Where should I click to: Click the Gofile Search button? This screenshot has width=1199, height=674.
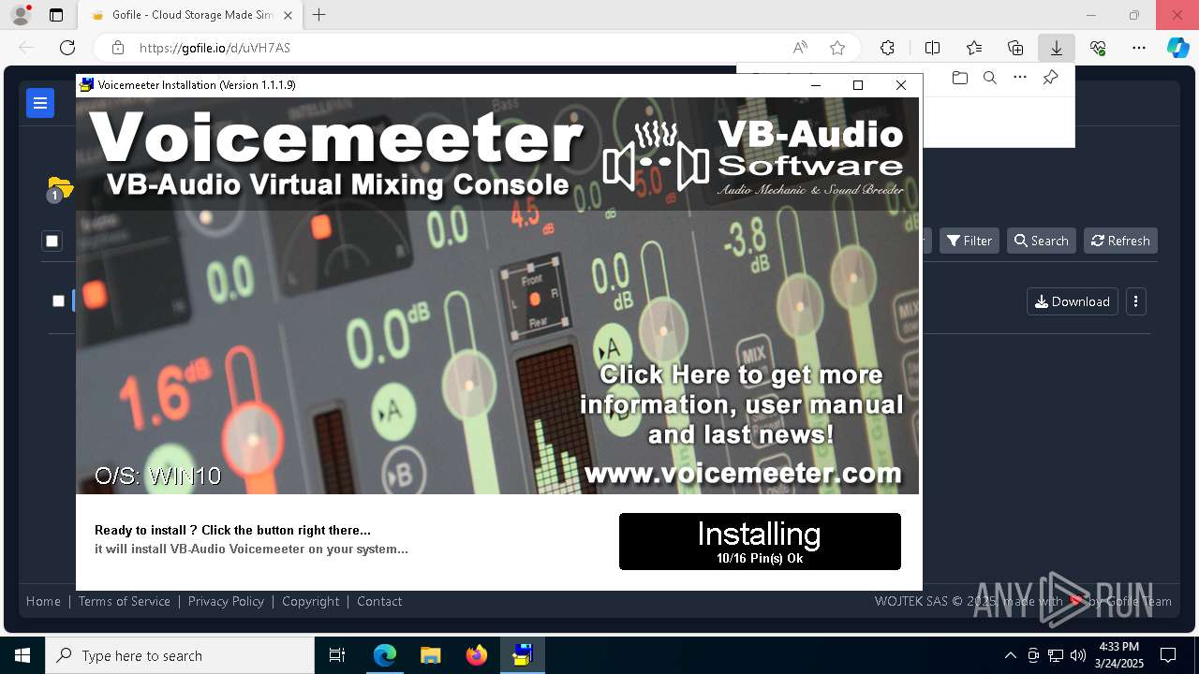pyautogui.click(x=1041, y=241)
